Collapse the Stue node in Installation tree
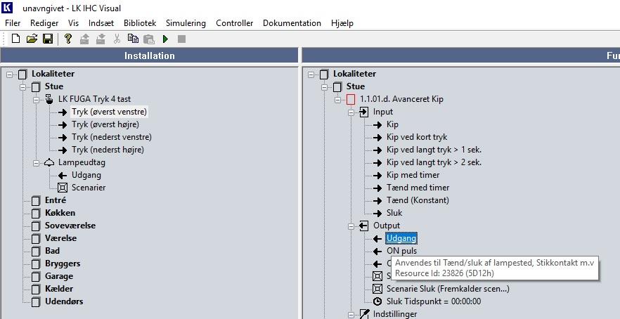Screen dimensions: 620x319 pos(23,86)
